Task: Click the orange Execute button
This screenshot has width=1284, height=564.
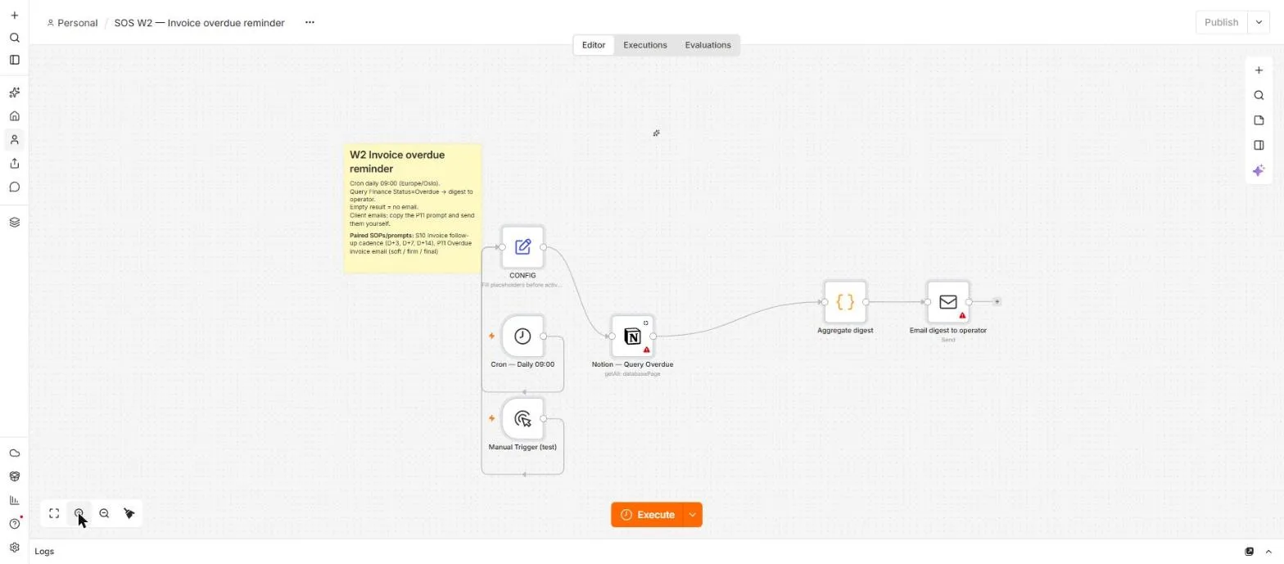Action: click(x=648, y=515)
